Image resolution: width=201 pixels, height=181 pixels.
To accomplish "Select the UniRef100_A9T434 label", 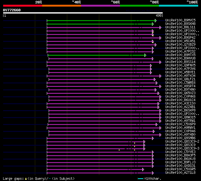I will pyautogui.click(x=180, y=76).
